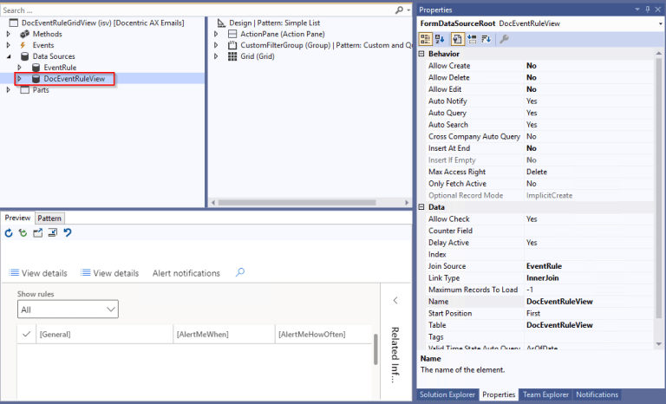This screenshot has height=404, width=666.
Task: Expand the Events node
Action: click(8, 45)
